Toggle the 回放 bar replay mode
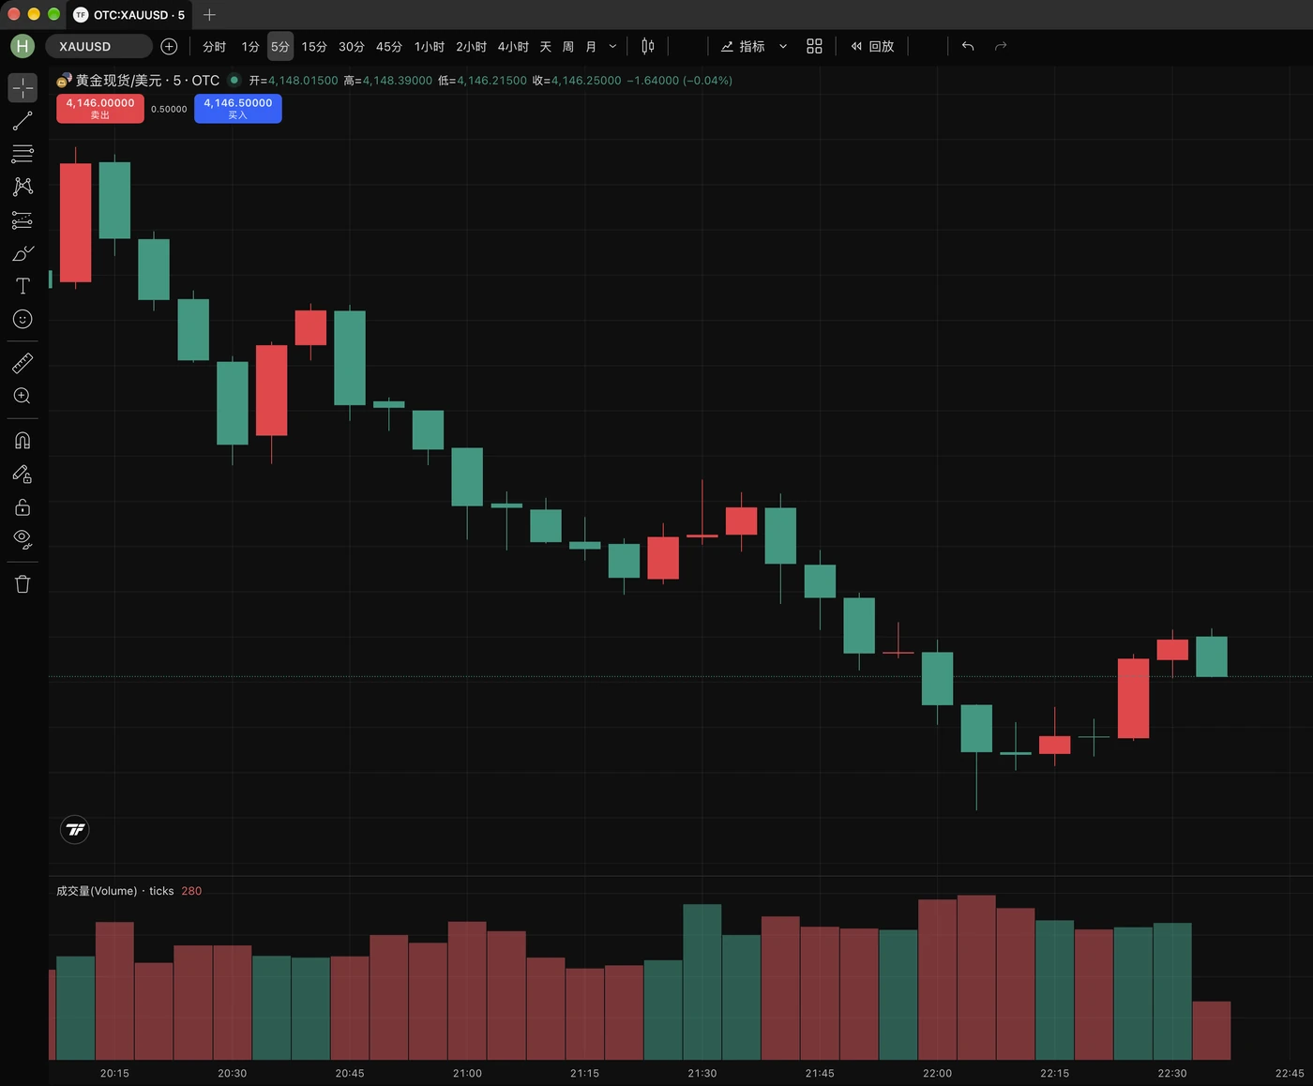1313x1086 pixels. (x=872, y=46)
